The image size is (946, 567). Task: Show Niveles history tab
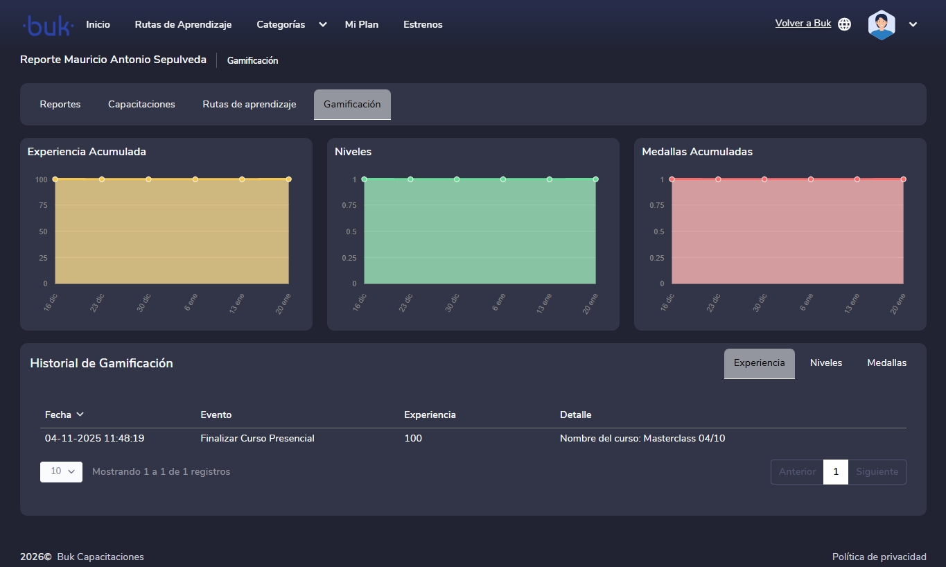[825, 363]
